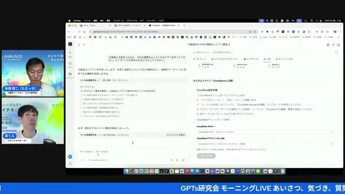Click the attachment icon in message box
This screenshot has width=345, height=194.
pyautogui.click(x=171, y=160)
